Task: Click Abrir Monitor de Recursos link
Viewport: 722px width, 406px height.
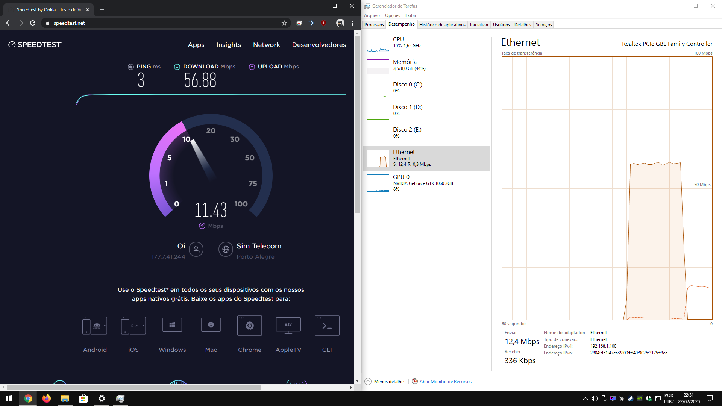Action: tap(445, 381)
